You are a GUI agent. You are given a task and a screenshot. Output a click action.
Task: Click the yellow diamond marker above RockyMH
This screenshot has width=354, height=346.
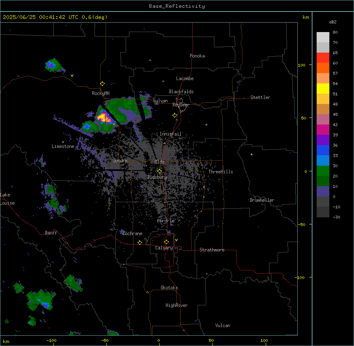pyautogui.click(x=103, y=84)
